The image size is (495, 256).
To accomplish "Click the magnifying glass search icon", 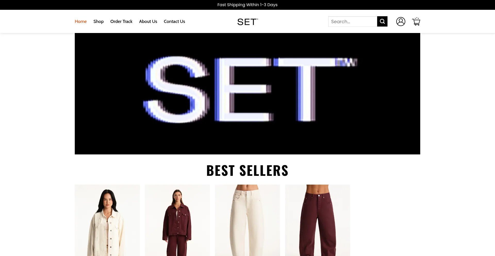I will (382, 21).
